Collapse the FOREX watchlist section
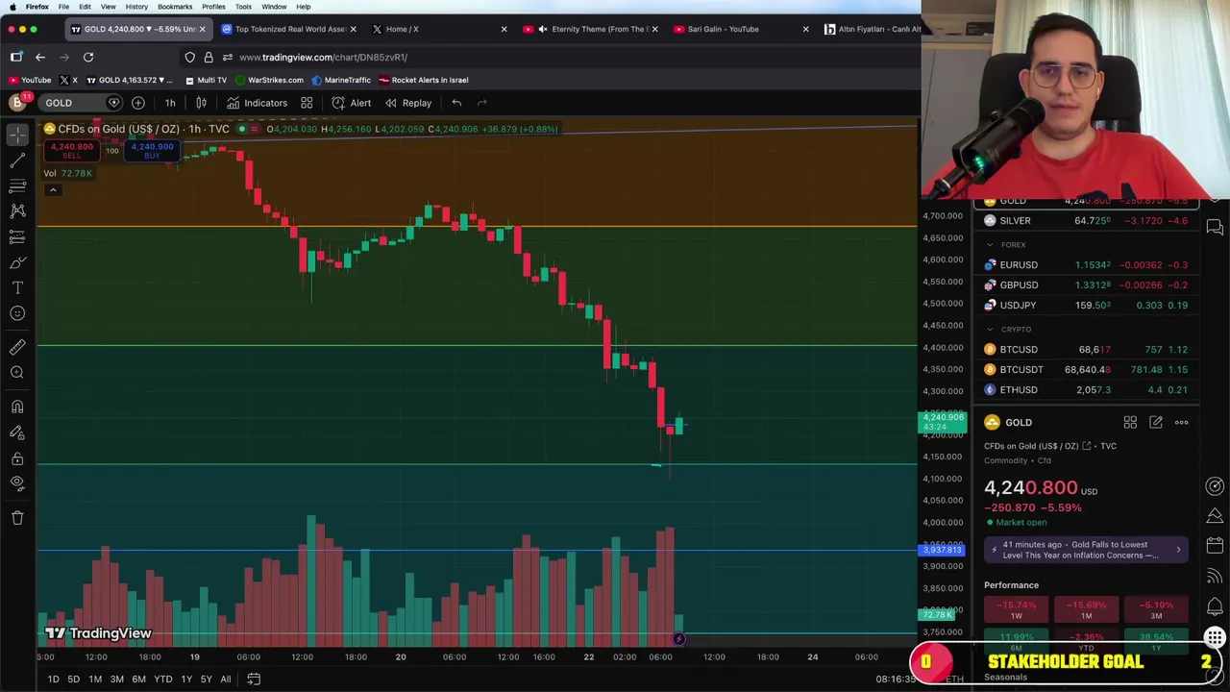Viewport: 1230px width, 692px height. click(x=990, y=245)
